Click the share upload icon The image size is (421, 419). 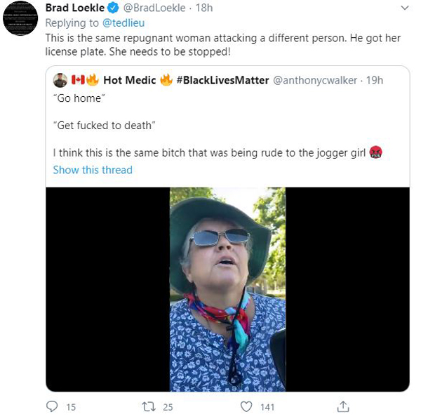click(343, 406)
